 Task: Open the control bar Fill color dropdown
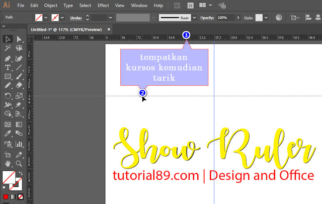click(46, 18)
